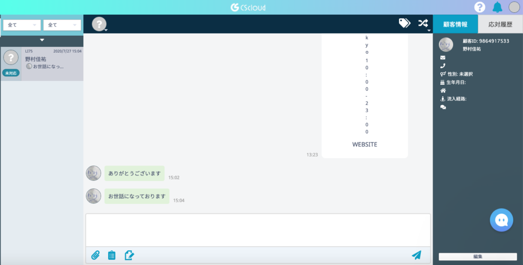Click the 未対応 status badge

pyautogui.click(x=11, y=73)
